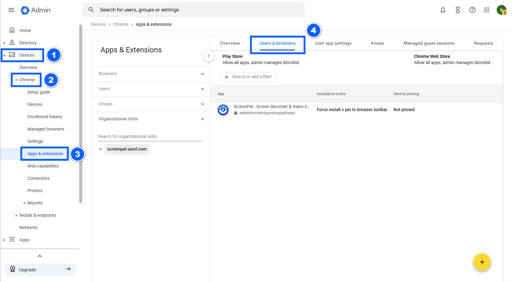Collapse the organizational panel with the arrow
This screenshot has height=282, width=512.
209,56
